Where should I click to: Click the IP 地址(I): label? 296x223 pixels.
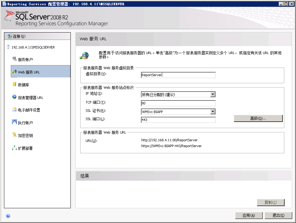[x=94, y=93]
